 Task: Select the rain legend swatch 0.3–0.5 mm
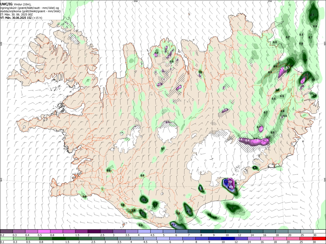coord(20,238)
